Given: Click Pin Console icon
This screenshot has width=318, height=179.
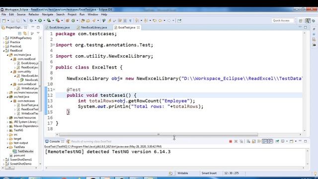Looking at the screenshot, I should (277, 141).
